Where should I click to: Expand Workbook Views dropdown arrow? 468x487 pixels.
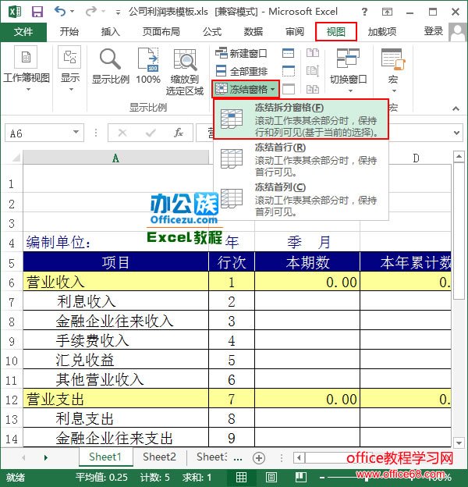[x=28, y=90]
